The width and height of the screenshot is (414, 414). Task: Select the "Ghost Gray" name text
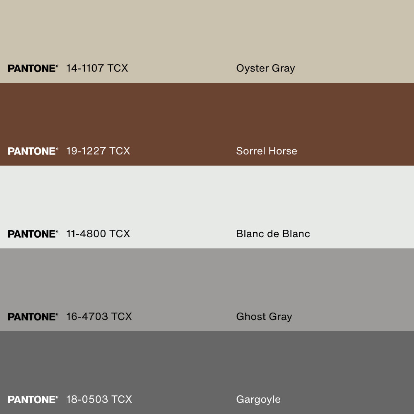(264, 317)
